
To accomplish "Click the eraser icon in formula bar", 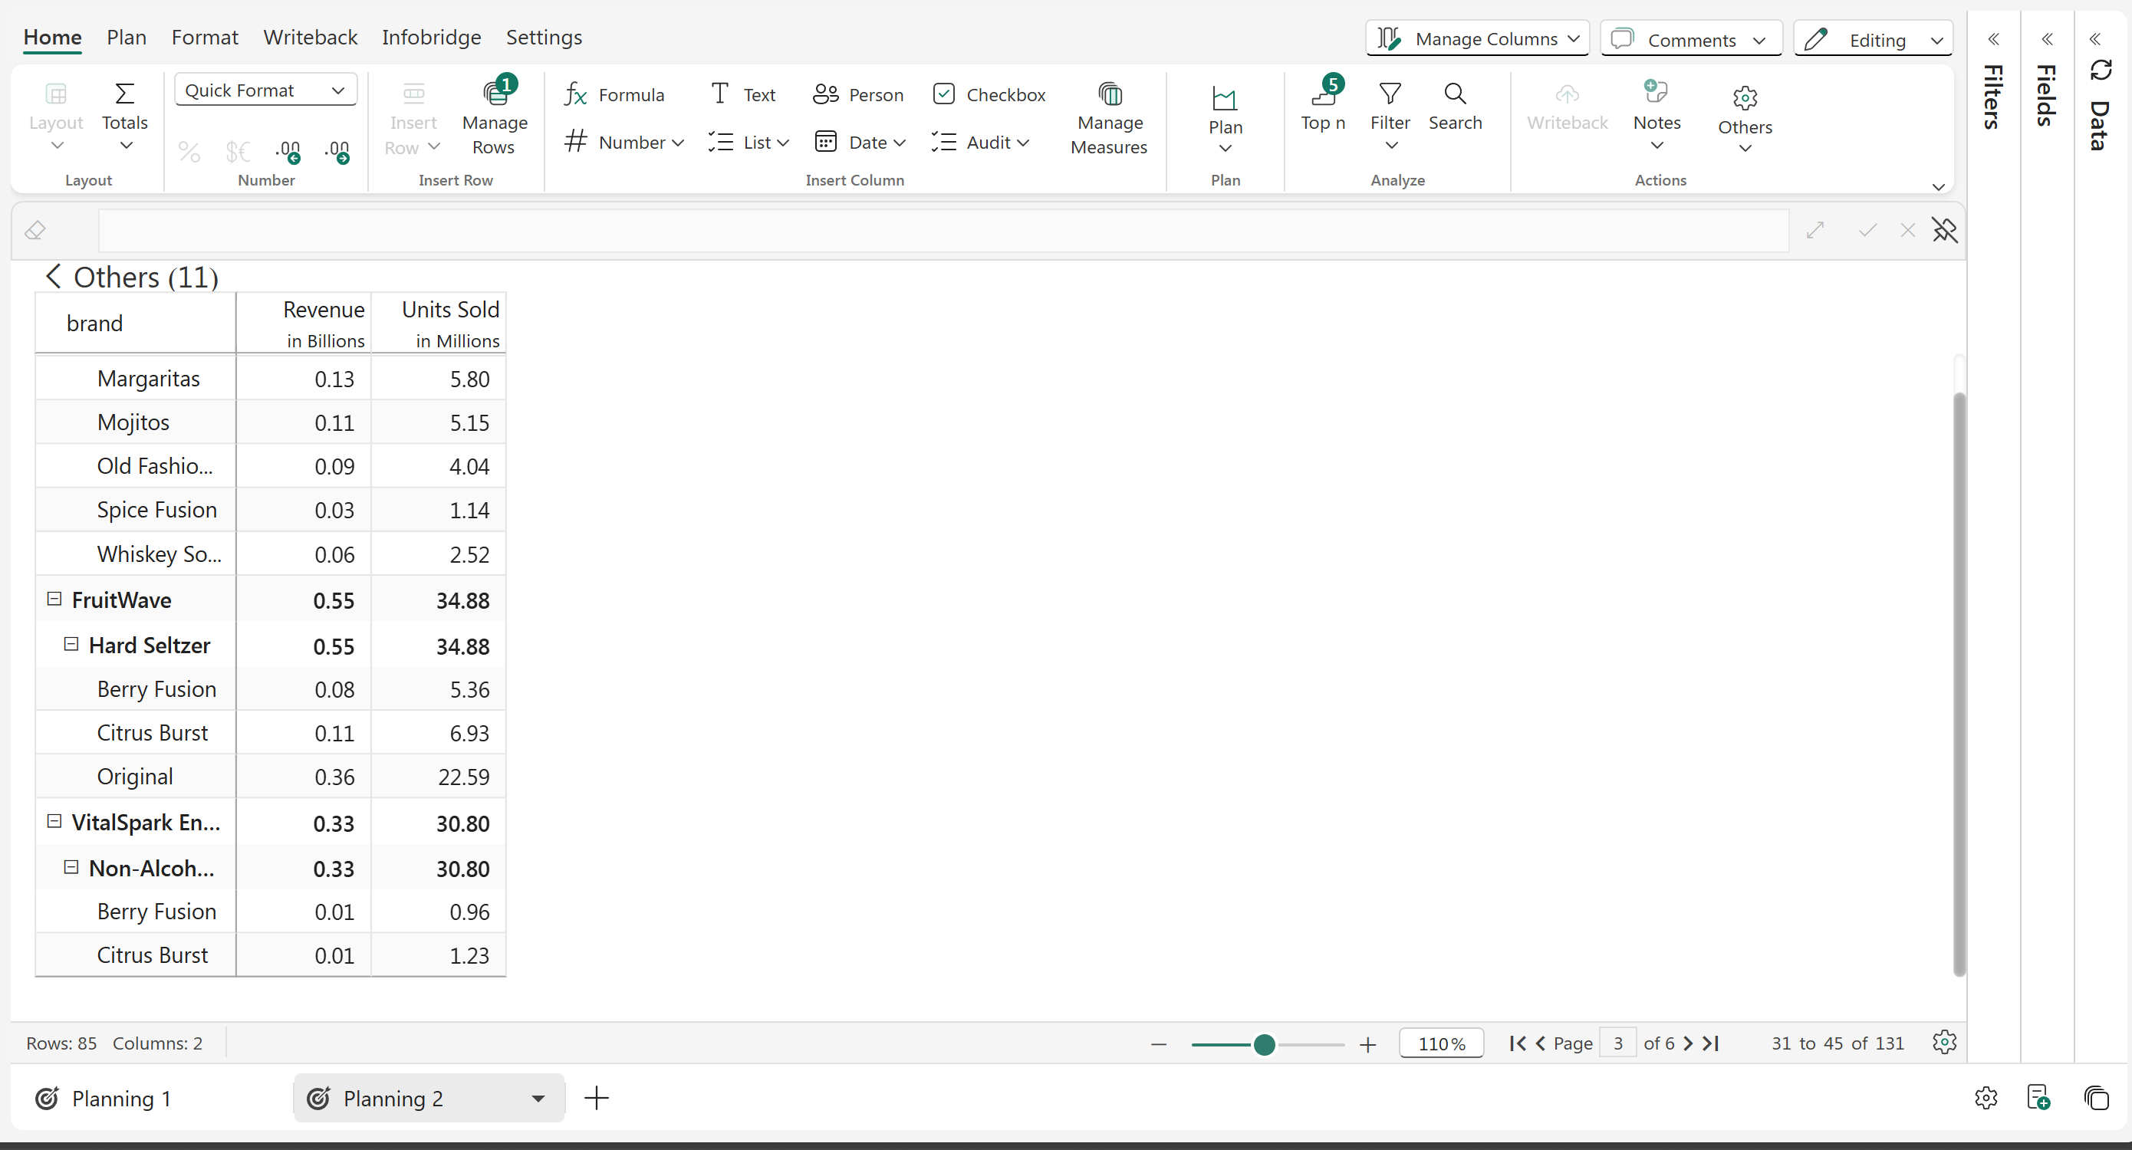I will (x=35, y=230).
